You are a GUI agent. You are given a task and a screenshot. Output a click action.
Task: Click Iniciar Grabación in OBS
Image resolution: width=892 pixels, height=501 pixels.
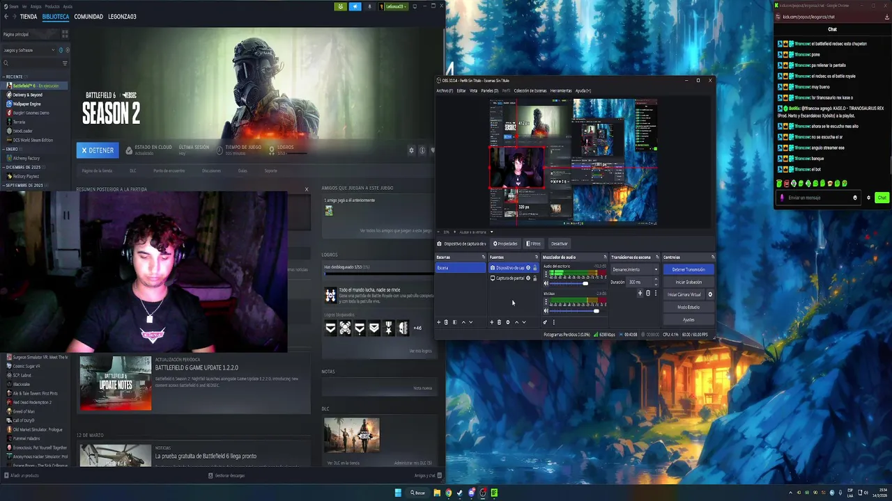[x=689, y=282]
